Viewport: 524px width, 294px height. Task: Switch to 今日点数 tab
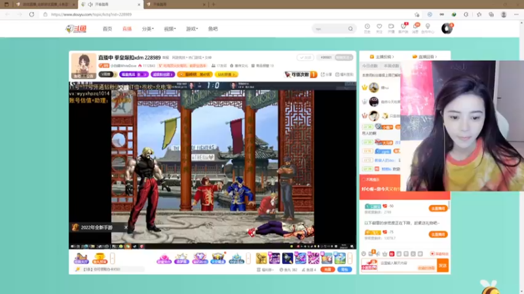[x=370, y=66]
